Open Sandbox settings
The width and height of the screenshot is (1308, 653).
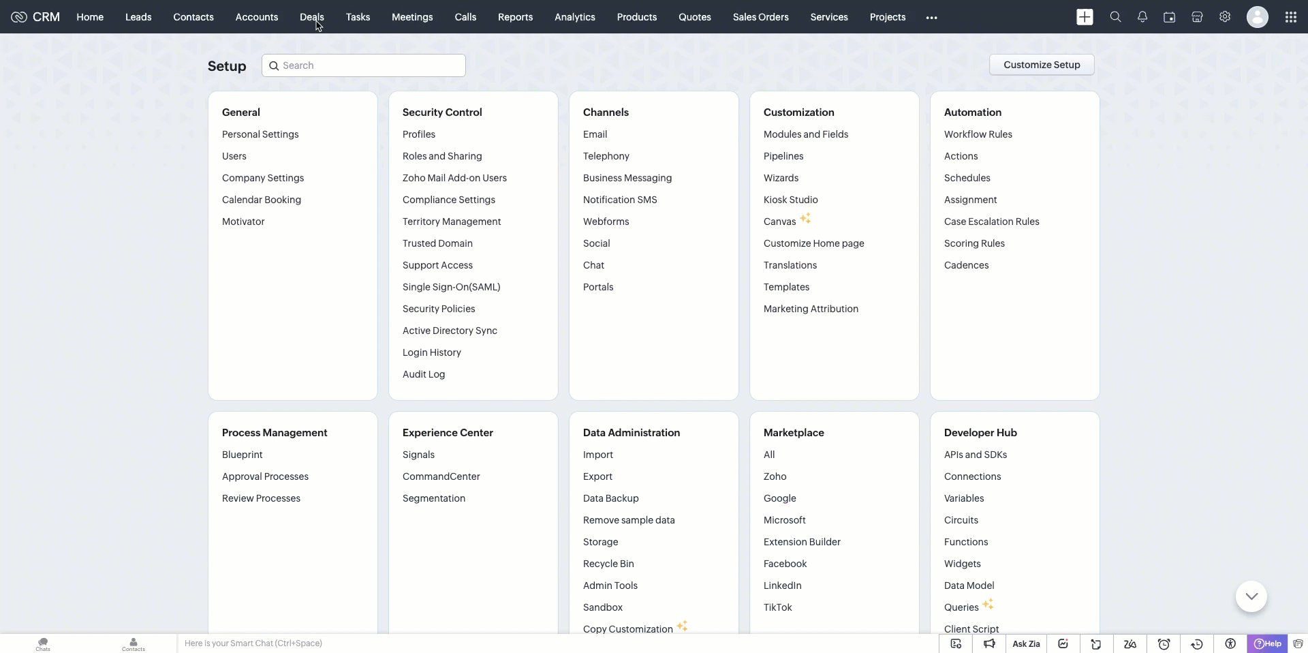tap(603, 607)
